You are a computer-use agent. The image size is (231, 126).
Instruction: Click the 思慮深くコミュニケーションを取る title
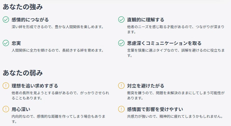164,43
